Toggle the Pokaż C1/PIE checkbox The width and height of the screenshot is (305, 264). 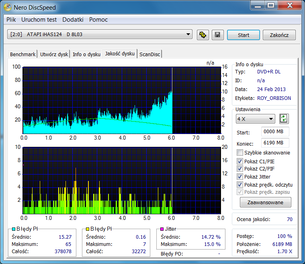pyautogui.click(x=239, y=161)
